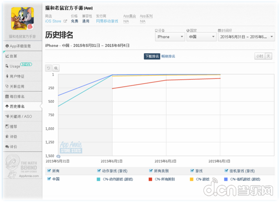The image size is (280, 202).
Task: Toggle the 动作游戏 (游戏) checkbox
Action: point(99,170)
